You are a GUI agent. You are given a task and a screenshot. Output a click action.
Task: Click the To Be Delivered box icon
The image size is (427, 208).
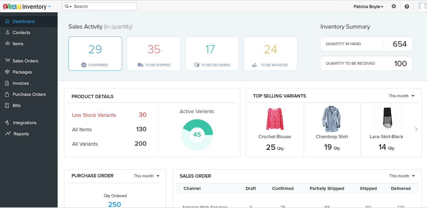coord(196,65)
